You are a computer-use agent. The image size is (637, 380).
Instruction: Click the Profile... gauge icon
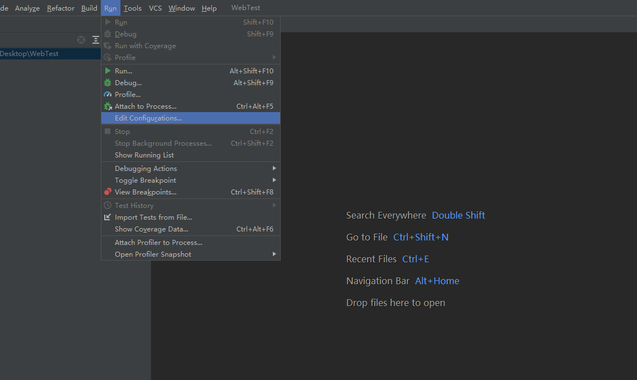coord(108,94)
